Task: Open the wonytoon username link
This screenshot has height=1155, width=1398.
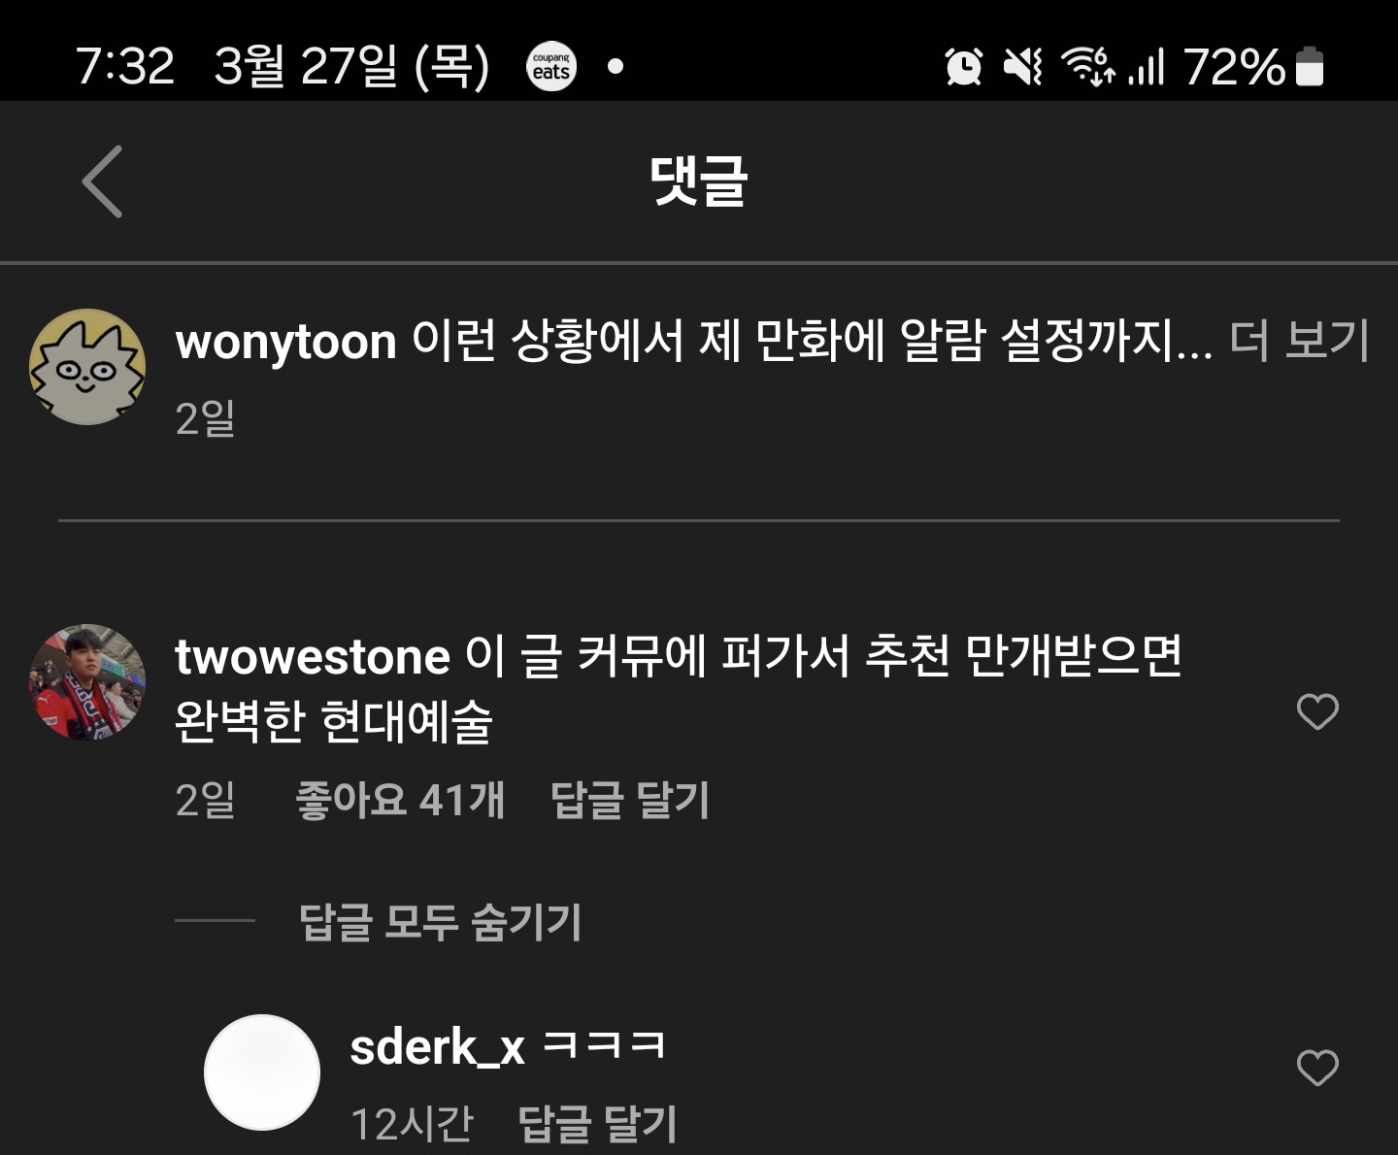Action: pyautogui.click(x=286, y=343)
